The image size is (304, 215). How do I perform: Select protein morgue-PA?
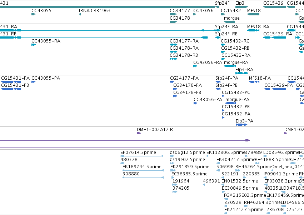(x=237, y=100)
